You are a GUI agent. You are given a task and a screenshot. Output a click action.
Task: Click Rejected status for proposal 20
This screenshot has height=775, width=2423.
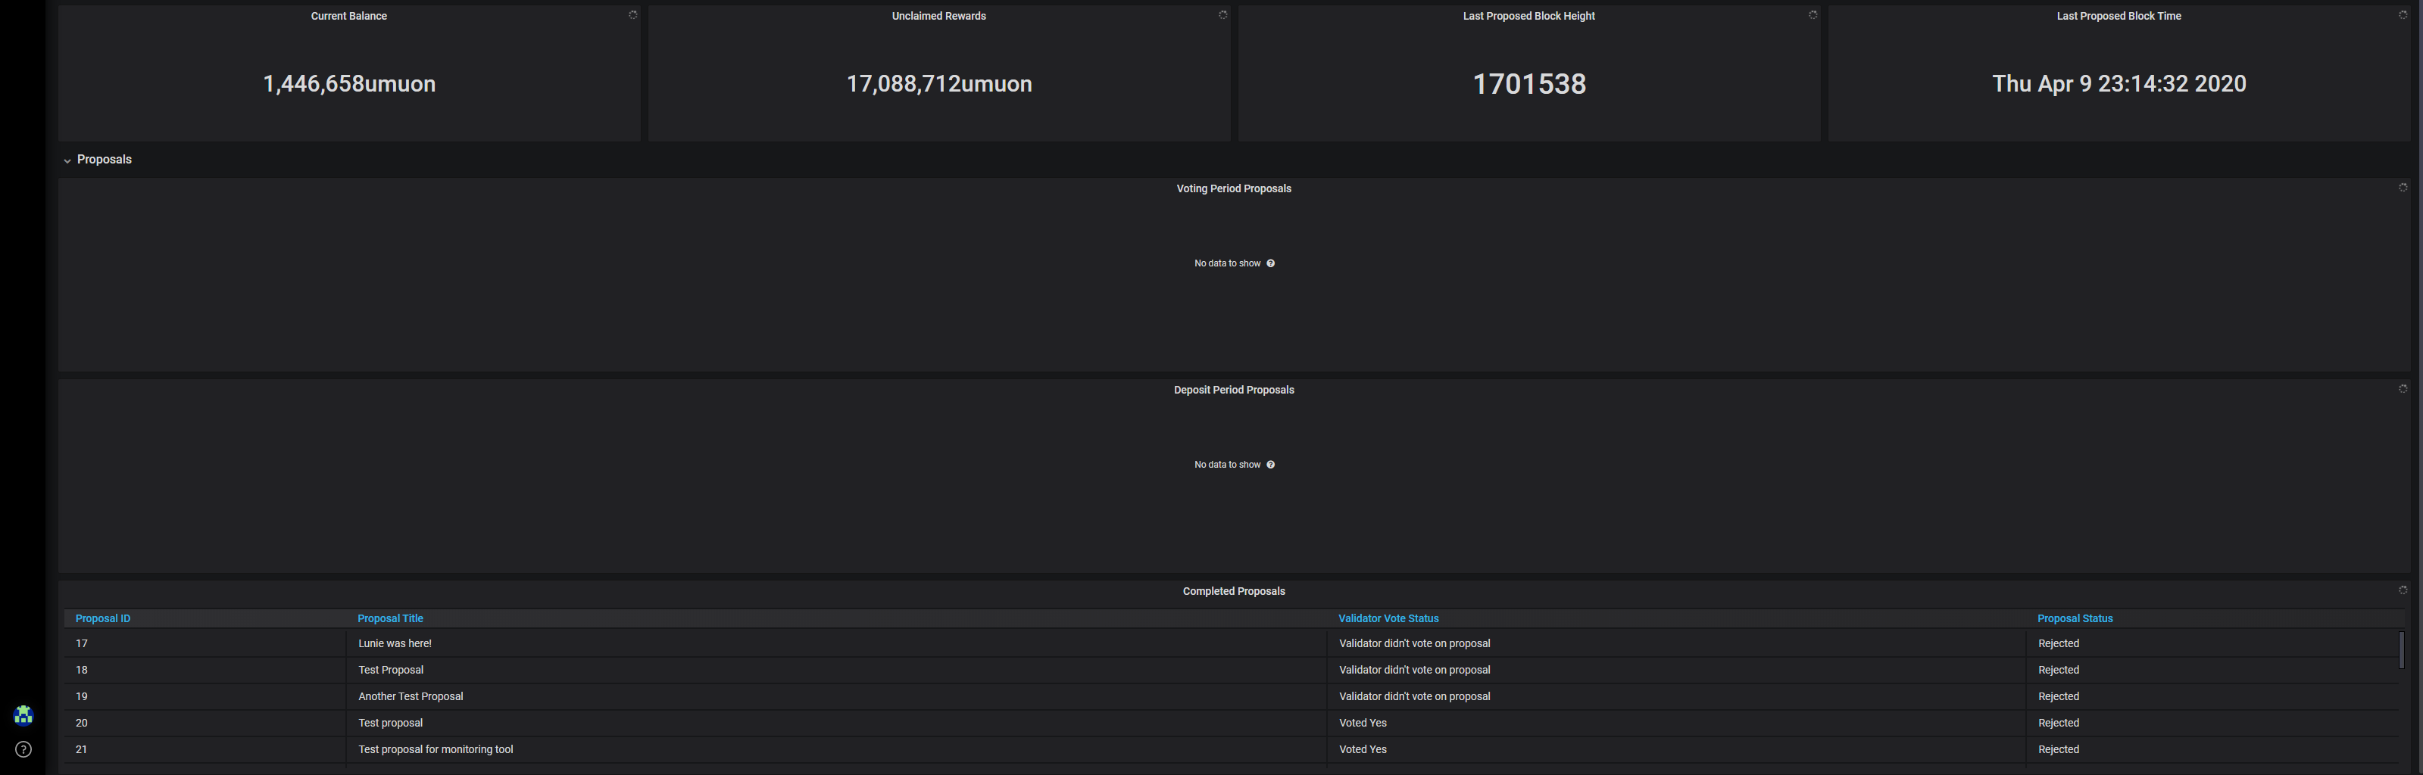[2058, 722]
